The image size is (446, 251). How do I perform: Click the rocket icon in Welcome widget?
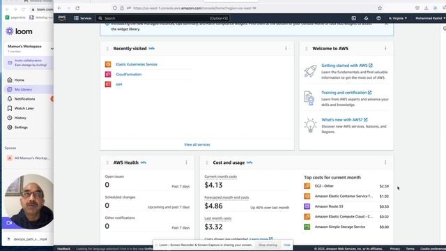[x=310, y=70]
